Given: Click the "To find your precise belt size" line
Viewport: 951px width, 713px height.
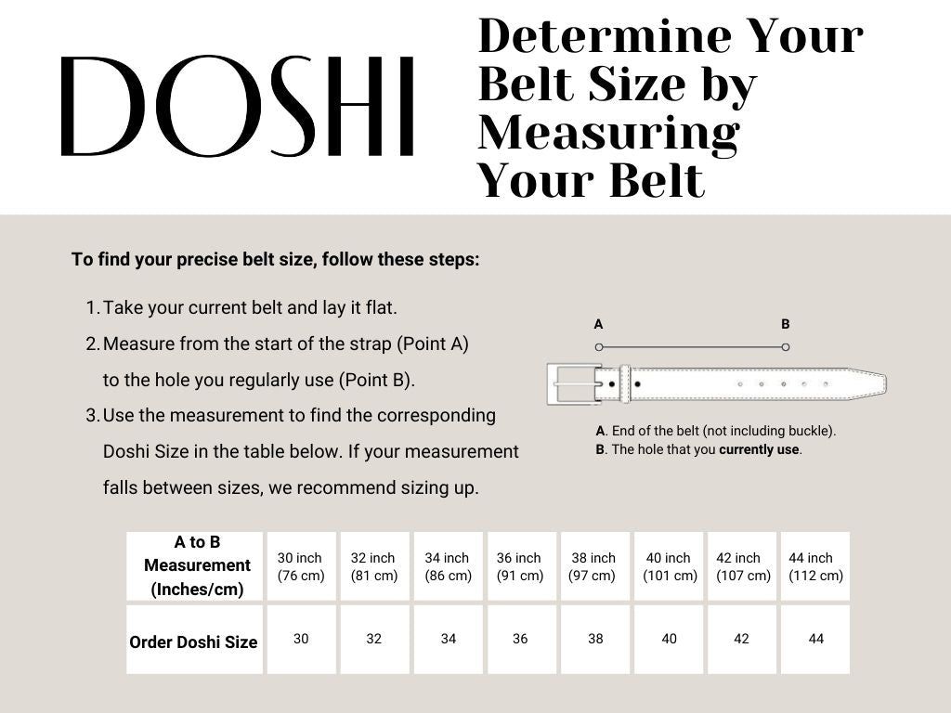Looking at the screenshot, I should coord(276,259).
